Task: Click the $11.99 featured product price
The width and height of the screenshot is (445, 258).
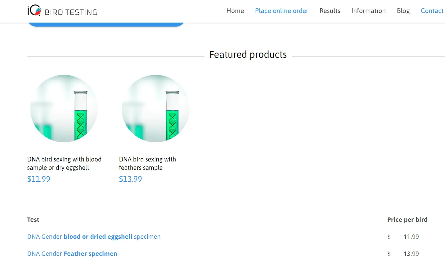Action: [39, 179]
